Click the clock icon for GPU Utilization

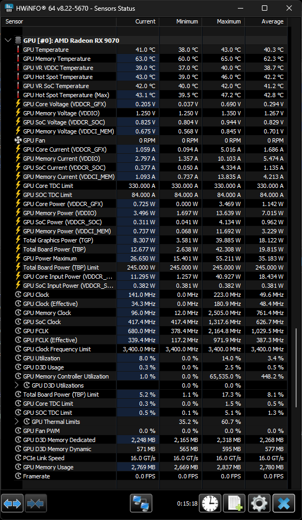click(x=18, y=358)
